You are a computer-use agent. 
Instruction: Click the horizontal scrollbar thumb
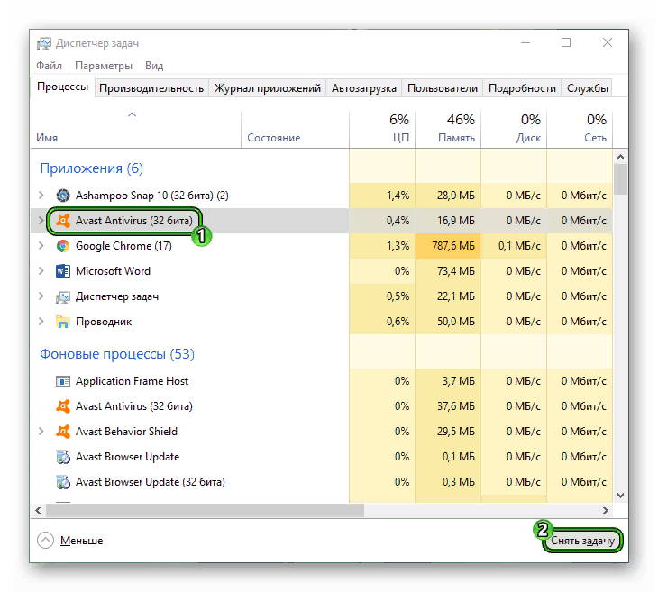(205, 510)
